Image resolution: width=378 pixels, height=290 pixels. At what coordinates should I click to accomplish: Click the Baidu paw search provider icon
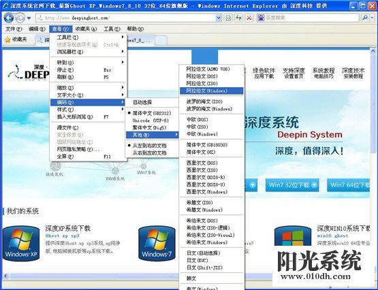pyautogui.click(x=261, y=18)
